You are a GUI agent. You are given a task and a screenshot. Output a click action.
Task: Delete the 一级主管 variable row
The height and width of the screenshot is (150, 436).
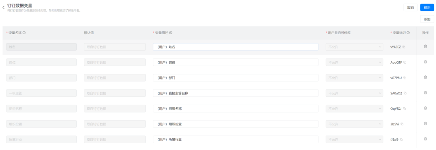(425, 92)
